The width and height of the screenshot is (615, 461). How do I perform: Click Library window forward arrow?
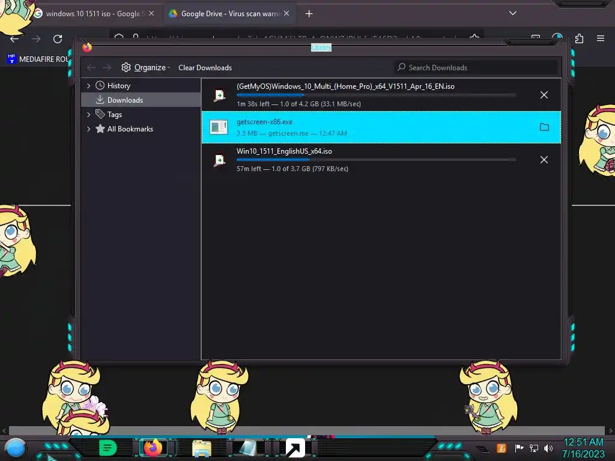click(107, 68)
